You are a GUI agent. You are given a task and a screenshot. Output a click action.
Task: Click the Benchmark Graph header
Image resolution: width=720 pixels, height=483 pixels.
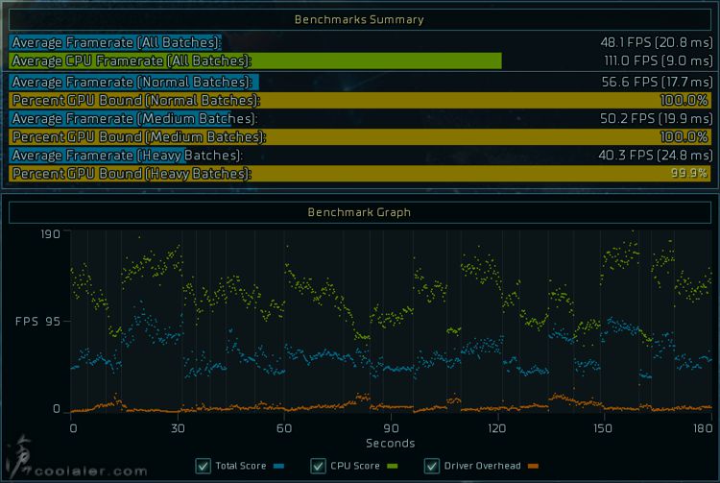[360, 212]
